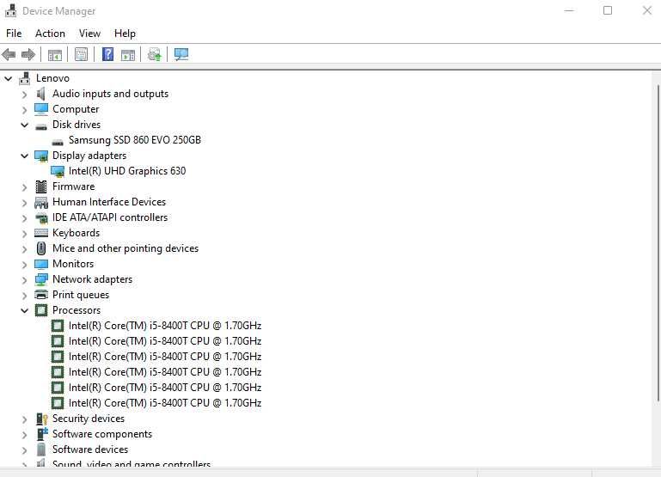
Task: Select Intel(R) UHD Graphics 630 entry
Action: pos(127,171)
